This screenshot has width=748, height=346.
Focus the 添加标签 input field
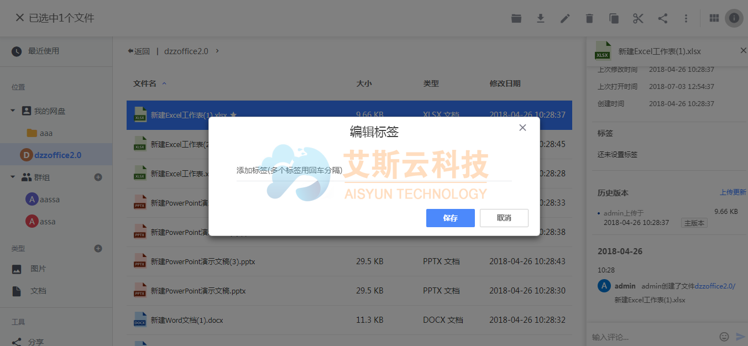(x=374, y=170)
